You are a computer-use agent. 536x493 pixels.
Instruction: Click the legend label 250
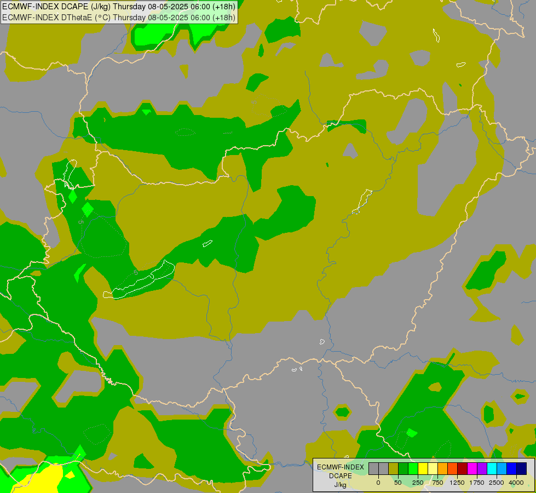(418, 483)
